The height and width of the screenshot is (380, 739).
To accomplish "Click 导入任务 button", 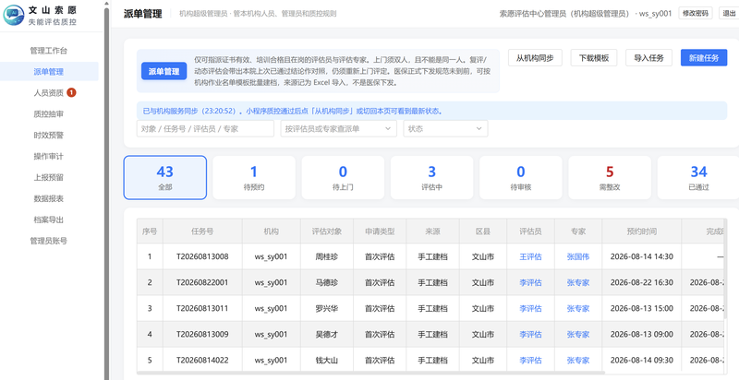I will 649,58.
